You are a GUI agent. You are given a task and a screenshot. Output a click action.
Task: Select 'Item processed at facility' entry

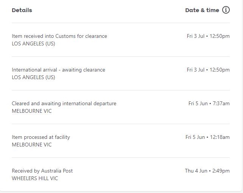41,137
